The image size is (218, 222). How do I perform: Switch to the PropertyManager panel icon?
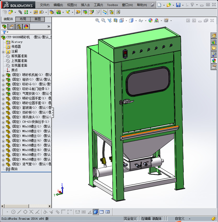pyautogui.click(x=12, y=27)
